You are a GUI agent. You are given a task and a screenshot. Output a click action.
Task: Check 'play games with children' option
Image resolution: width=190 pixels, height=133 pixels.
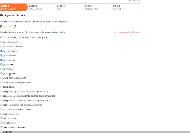[x=2, y=101]
